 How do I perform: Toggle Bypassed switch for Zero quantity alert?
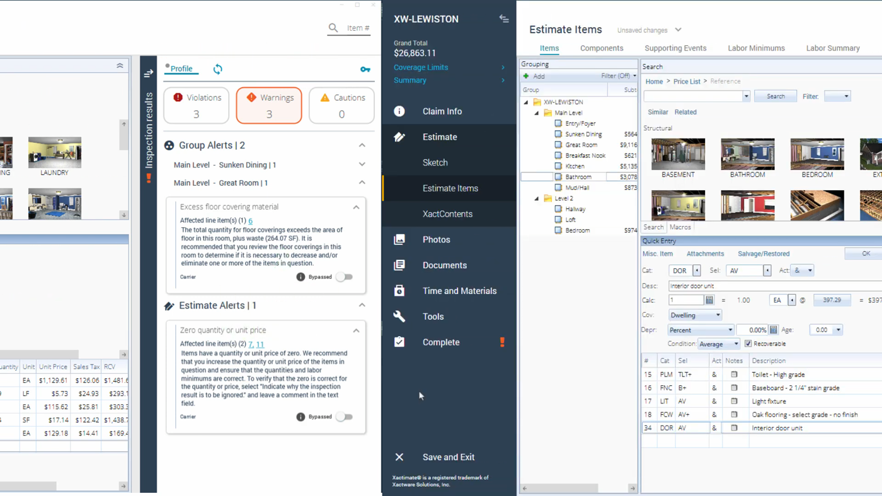pyautogui.click(x=344, y=417)
